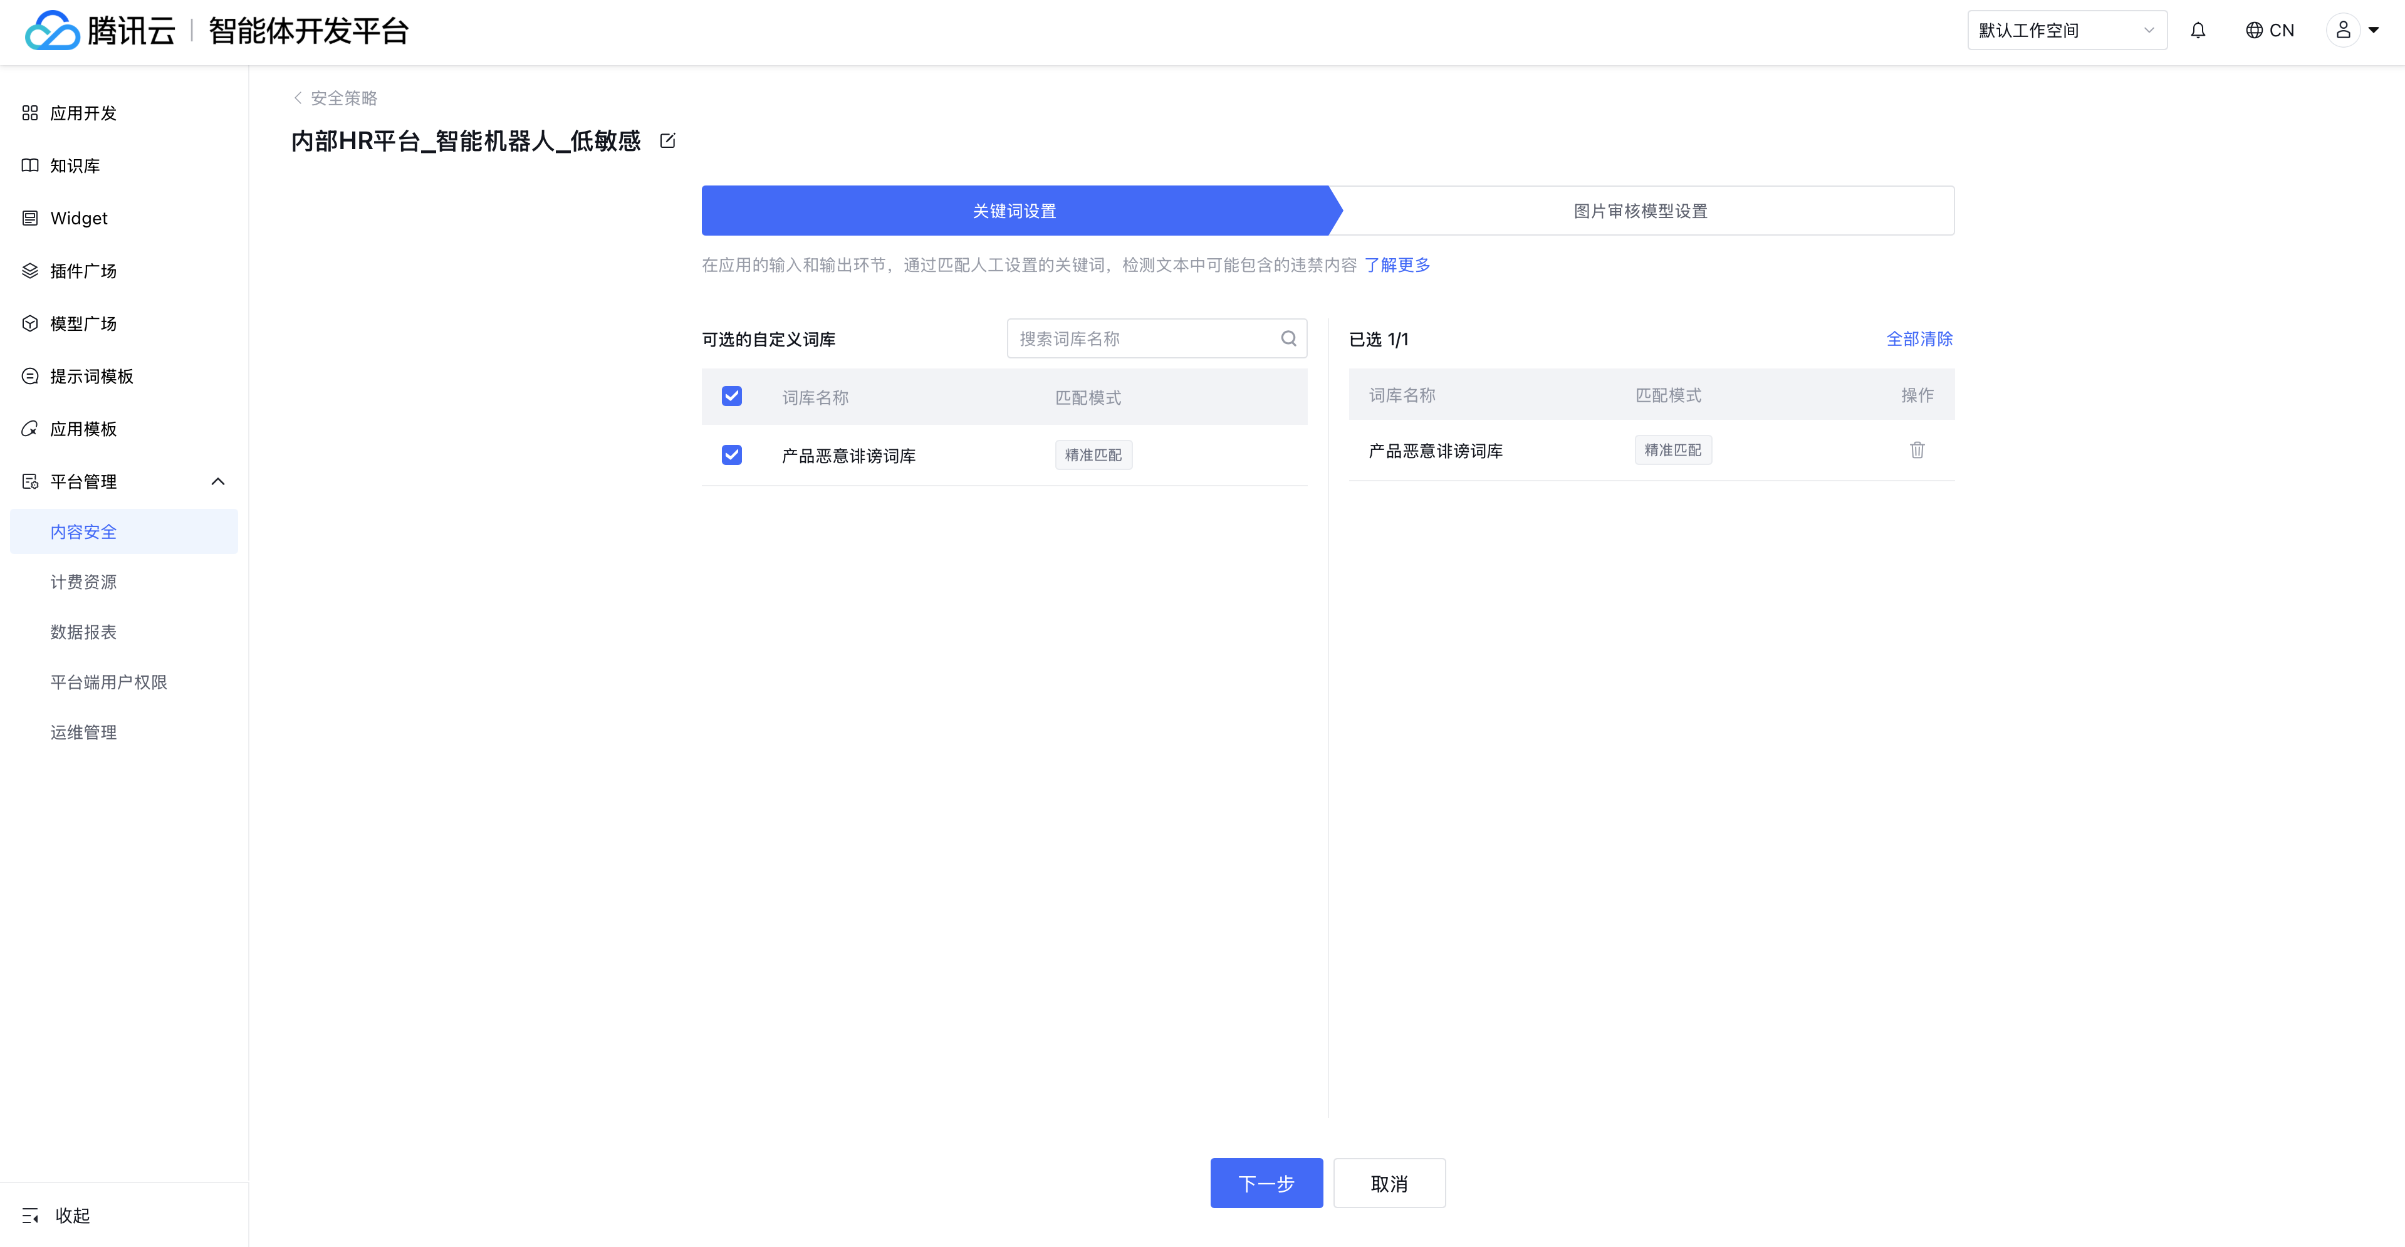Screen dimensions: 2405x1247
Task: Switch to 图片审核模型设置 step tab
Action: coord(1639,211)
